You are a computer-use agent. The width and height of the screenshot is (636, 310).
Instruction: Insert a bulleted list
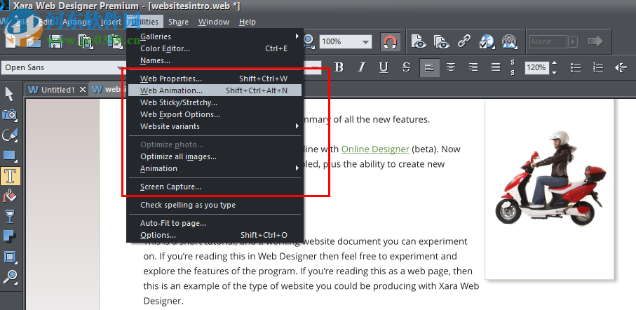tap(576, 67)
